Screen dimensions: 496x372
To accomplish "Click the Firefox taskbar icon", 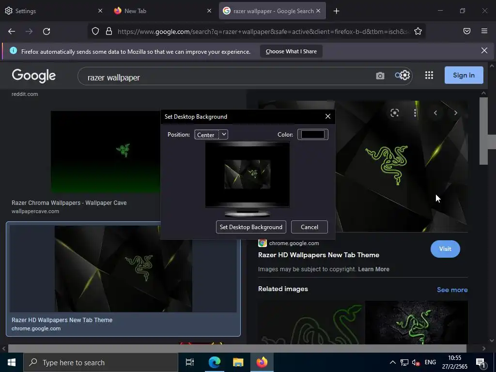I will 262,362.
